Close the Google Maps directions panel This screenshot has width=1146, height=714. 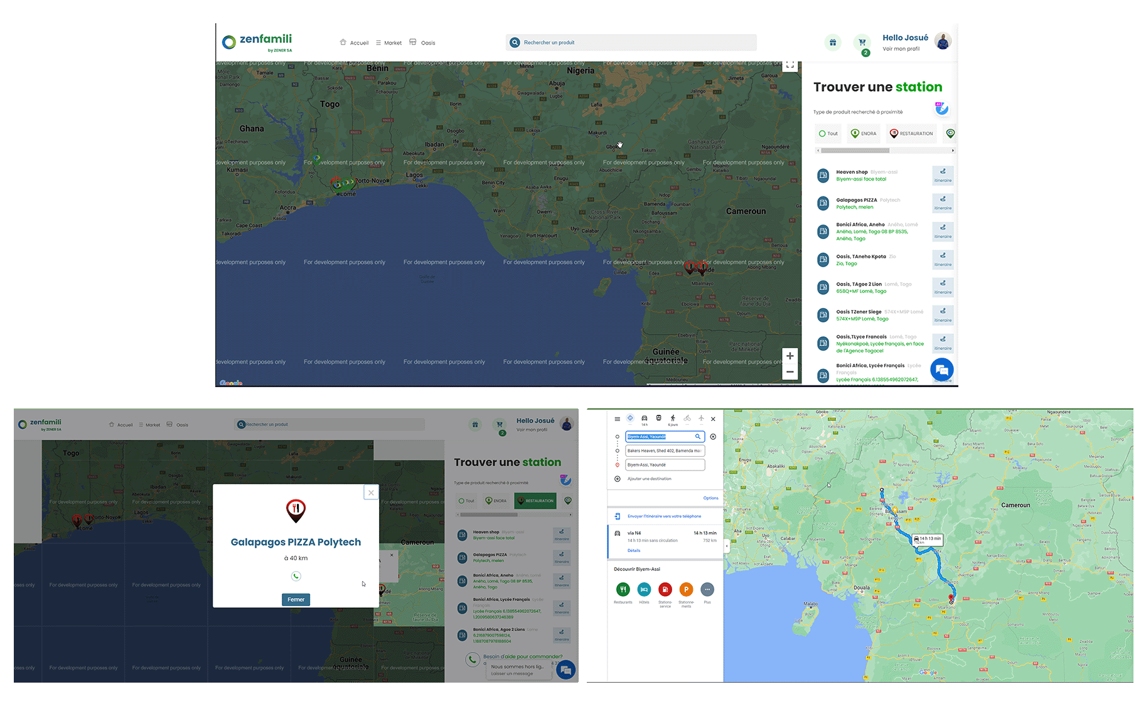point(713,418)
